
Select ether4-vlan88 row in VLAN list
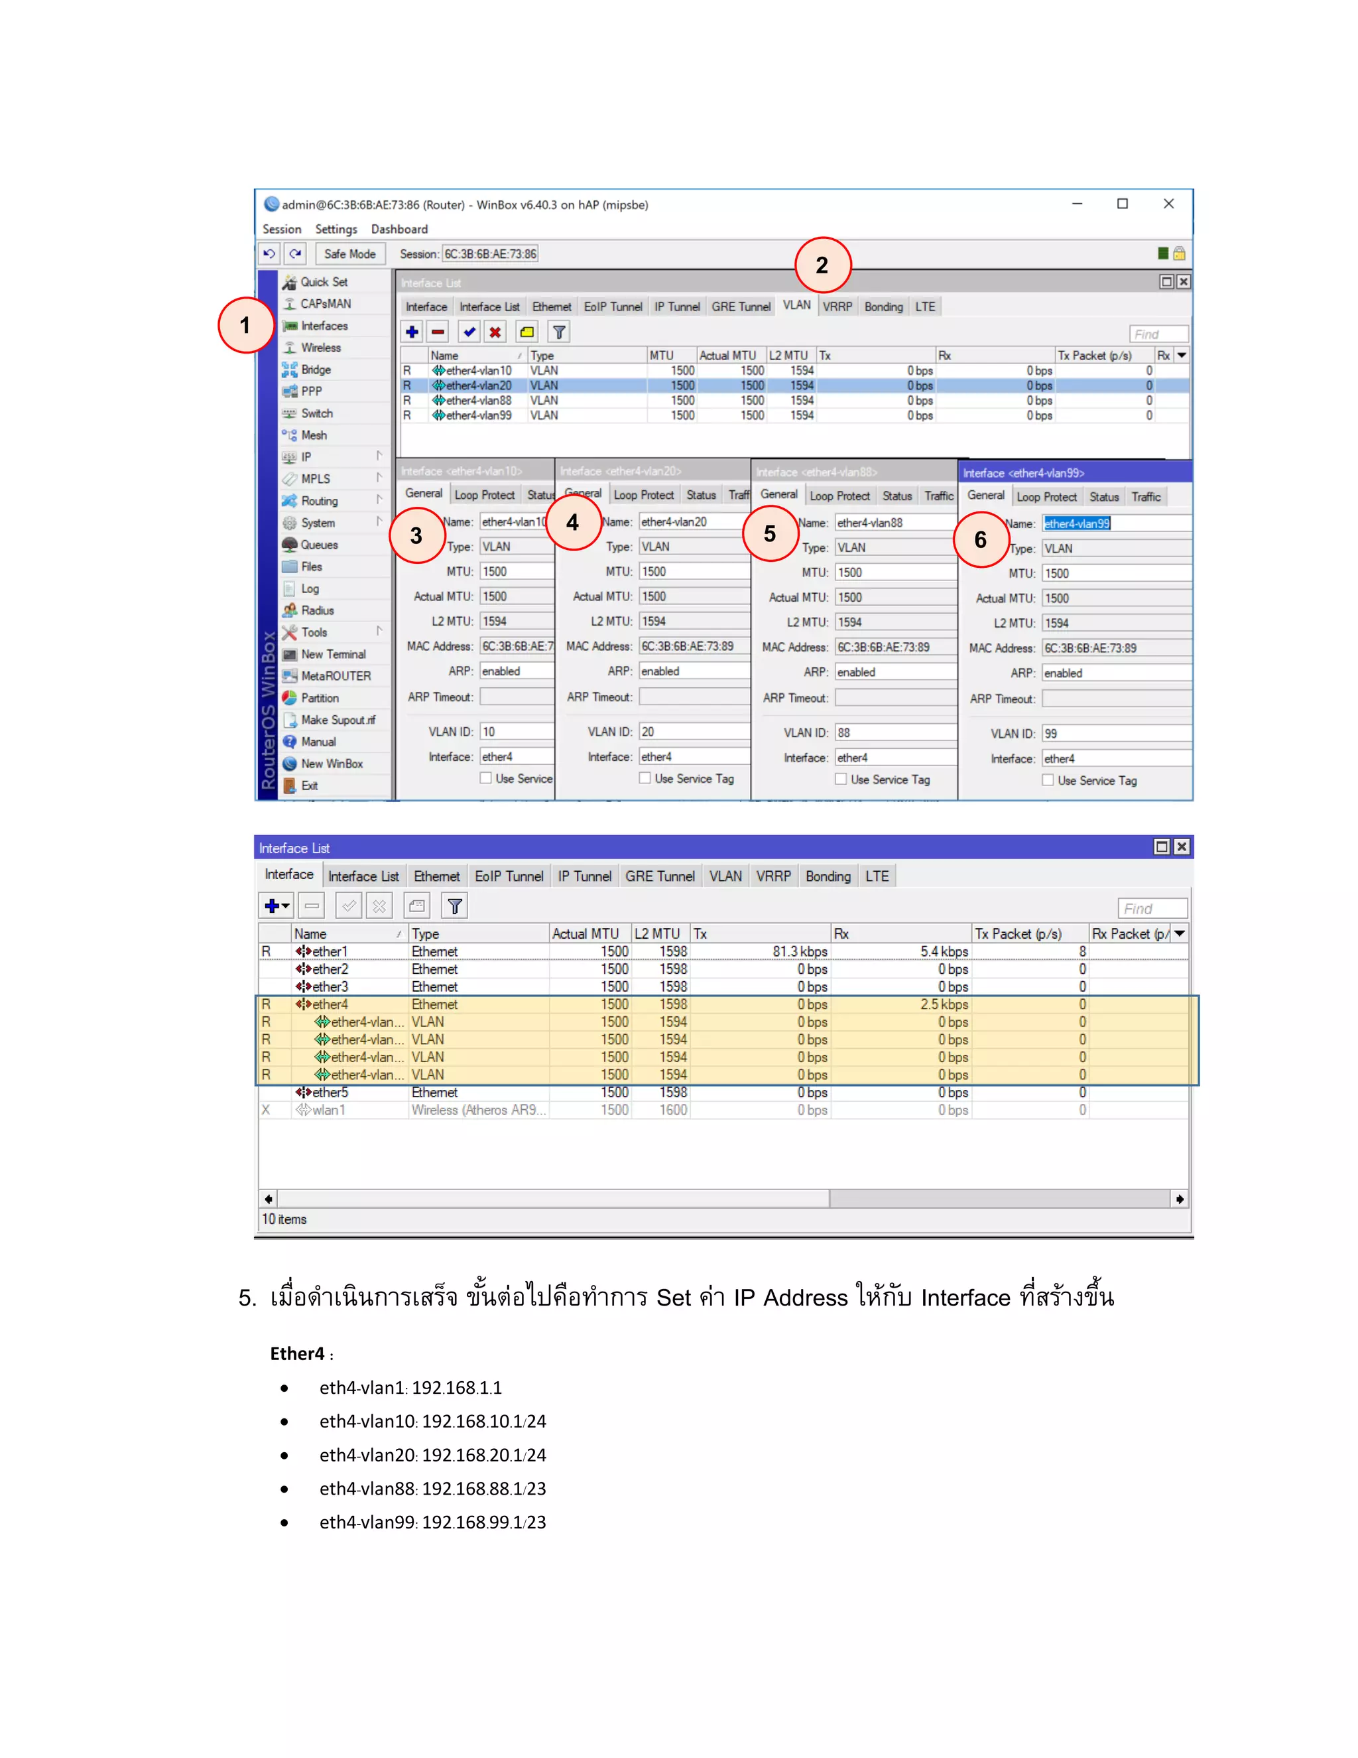(x=795, y=400)
